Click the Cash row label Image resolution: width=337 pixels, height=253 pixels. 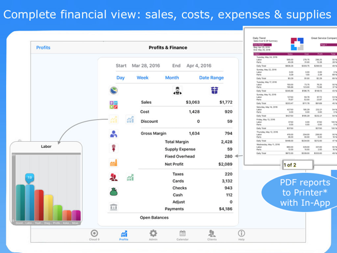[x=178, y=195]
